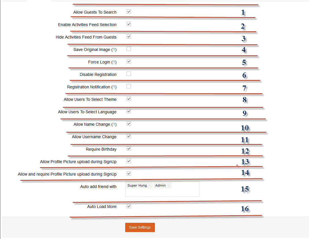Viewport: 309px width, 239px height.
Task: Uncheck the Allow Name Change checkbox
Action: pyautogui.click(x=129, y=124)
